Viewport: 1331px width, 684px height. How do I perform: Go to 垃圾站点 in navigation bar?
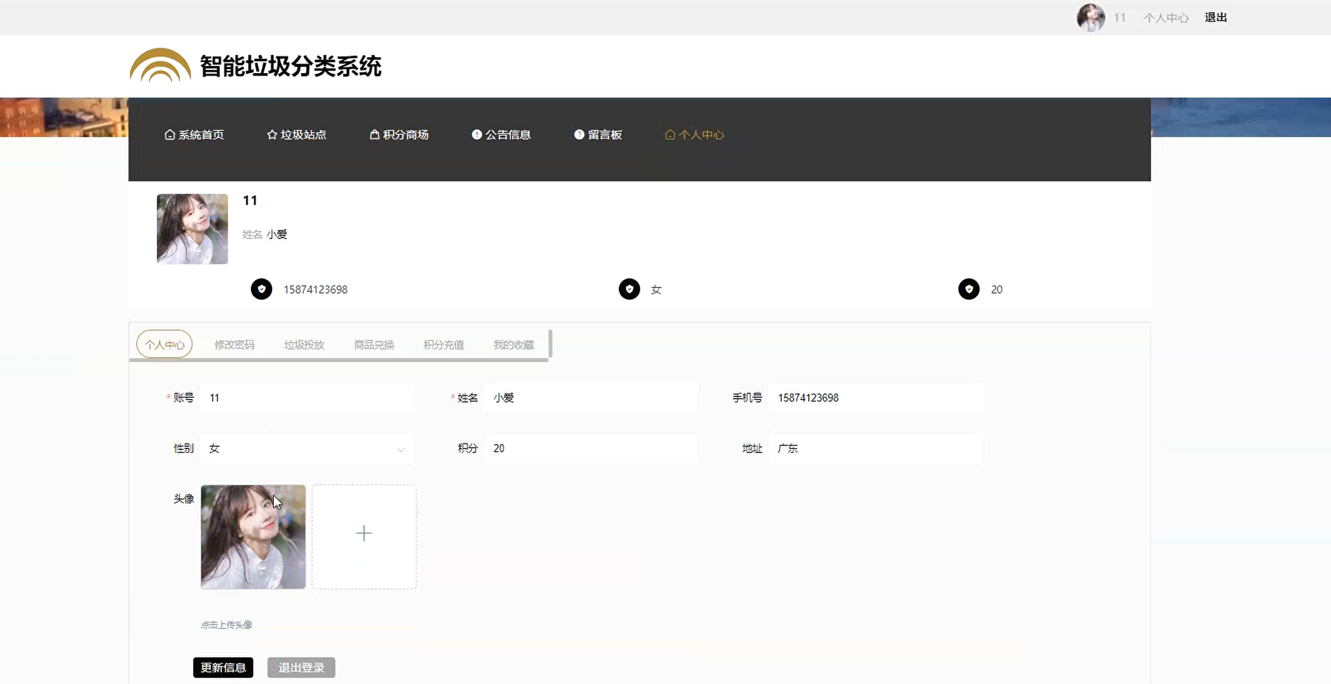pos(297,135)
